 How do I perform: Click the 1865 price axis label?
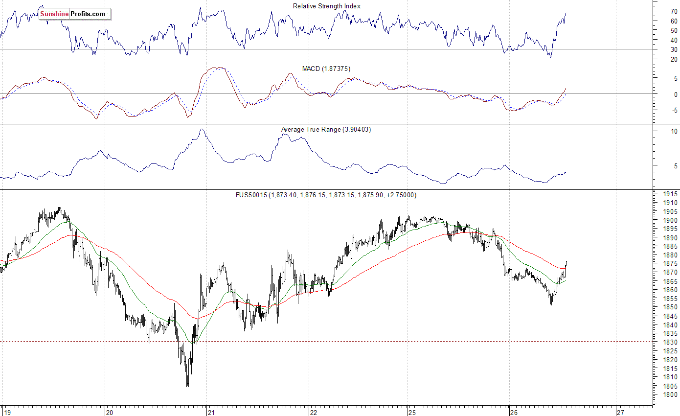[x=671, y=281]
